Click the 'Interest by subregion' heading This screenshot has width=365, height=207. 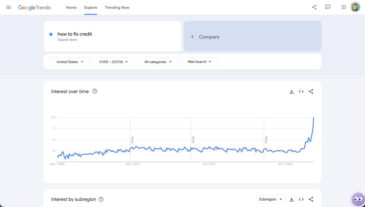[74, 199]
